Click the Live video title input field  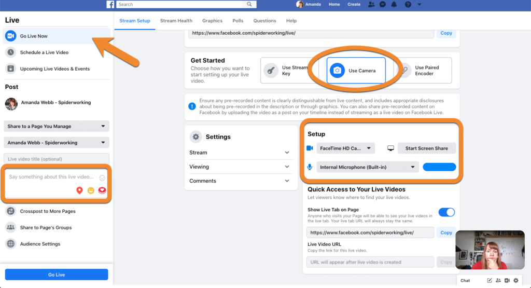(x=56, y=159)
